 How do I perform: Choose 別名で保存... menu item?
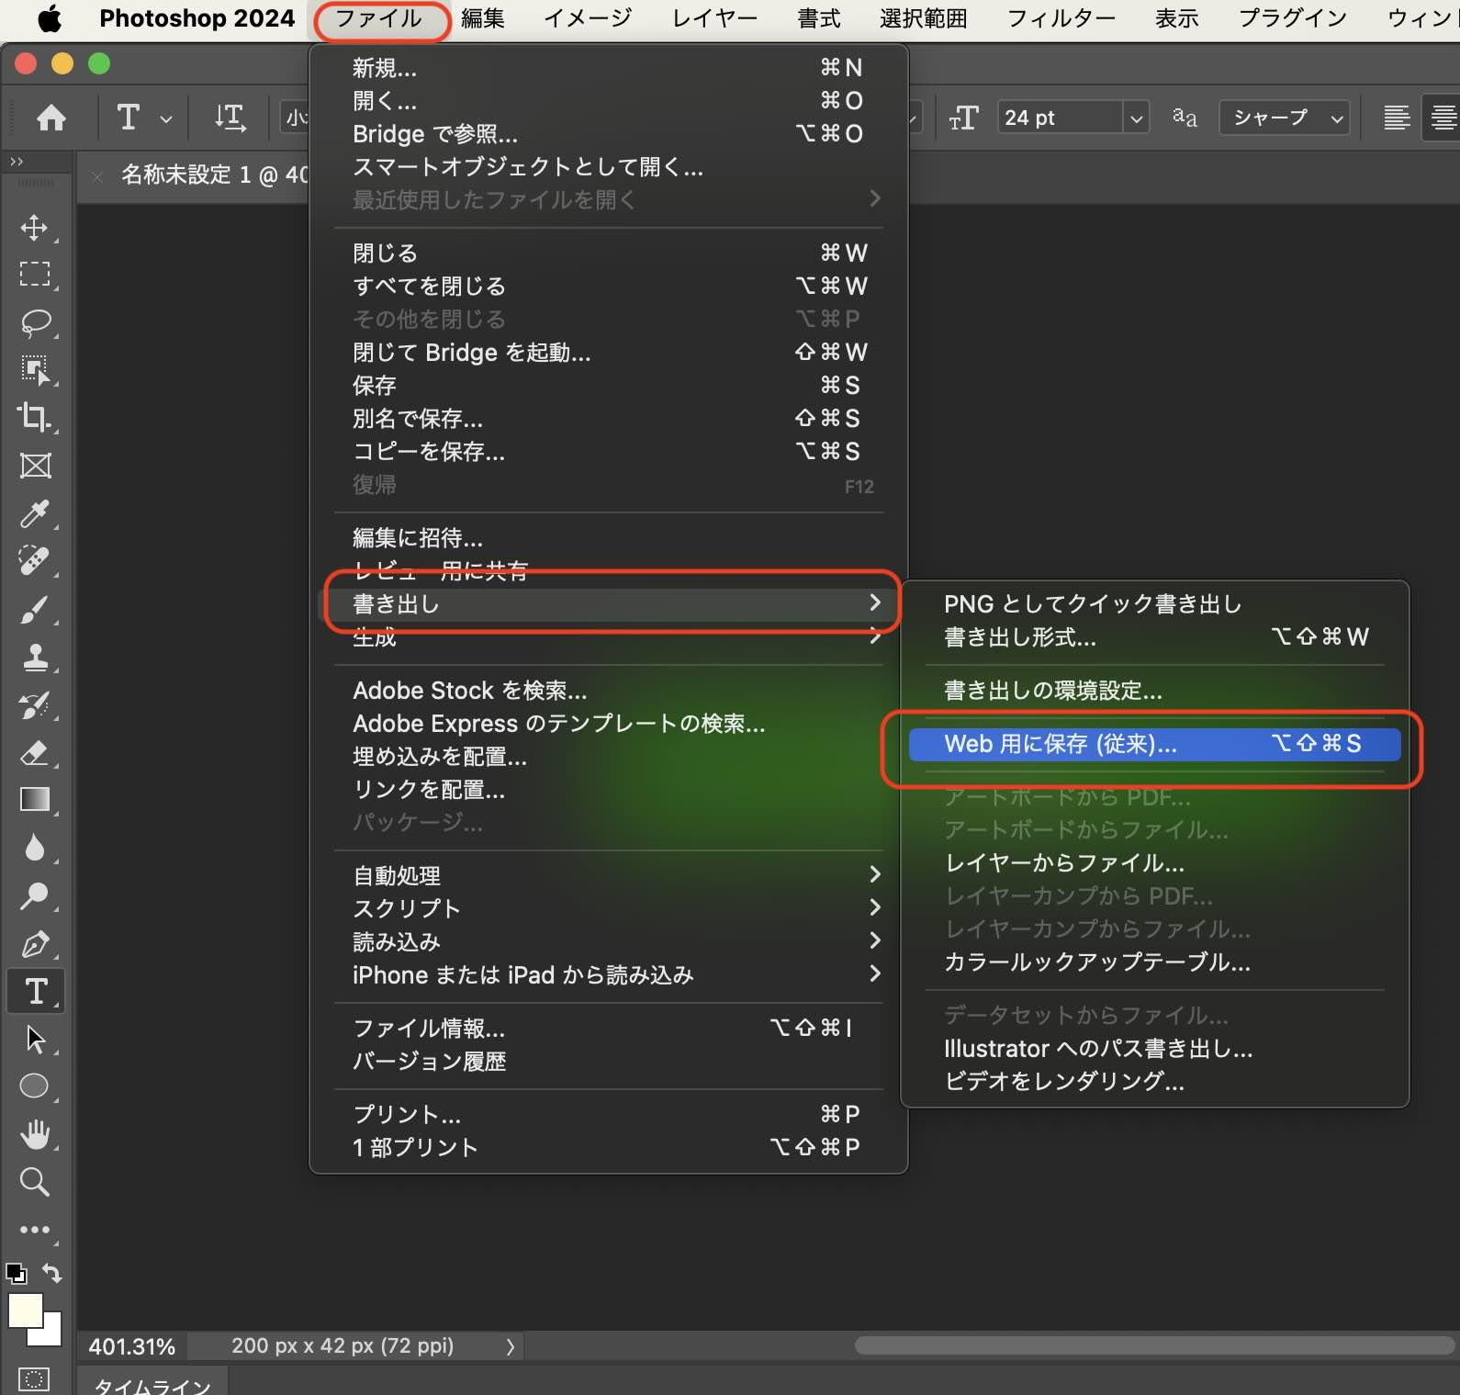click(x=607, y=419)
